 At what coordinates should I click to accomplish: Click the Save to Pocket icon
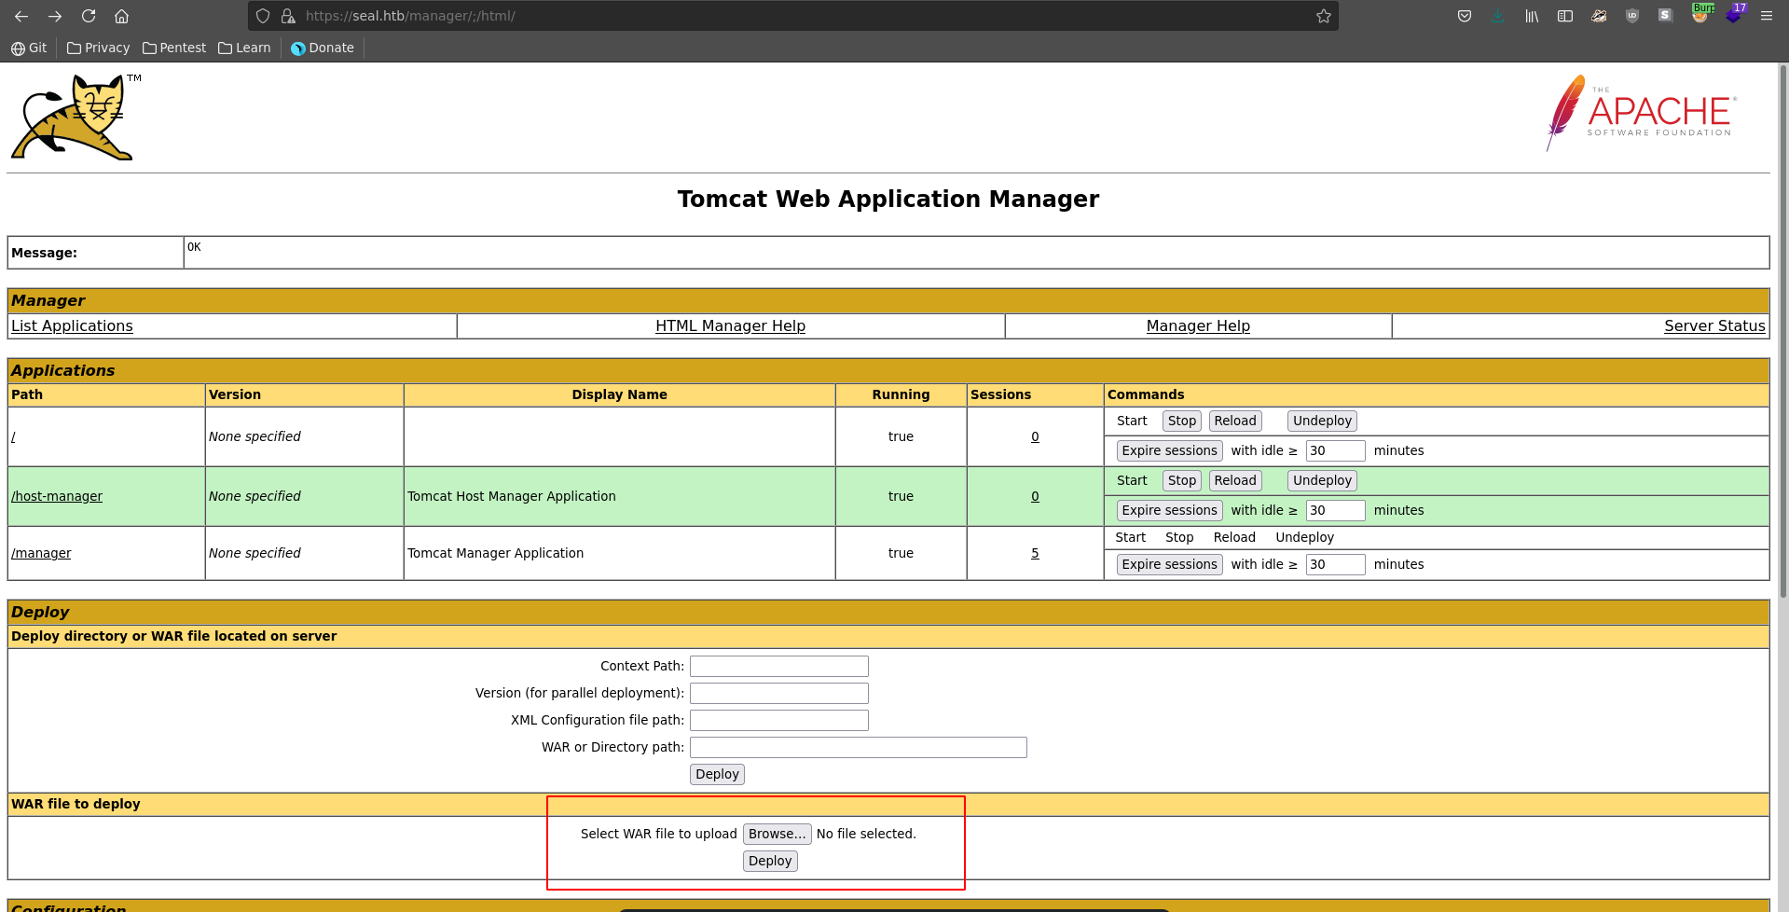click(x=1464, y=16)
